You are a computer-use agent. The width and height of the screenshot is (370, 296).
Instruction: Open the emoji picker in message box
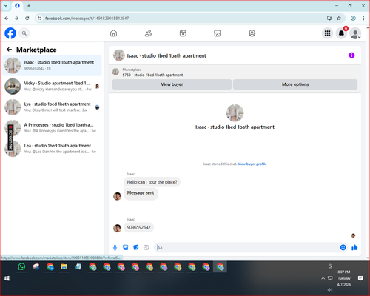point(343,247)
